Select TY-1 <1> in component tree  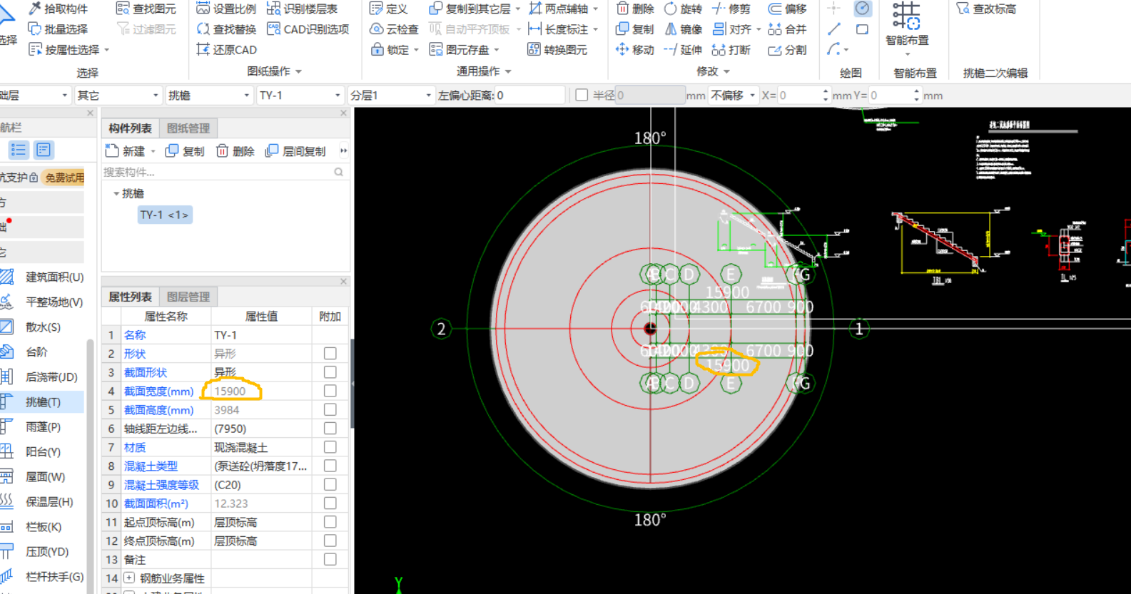[x=164, y=215]
